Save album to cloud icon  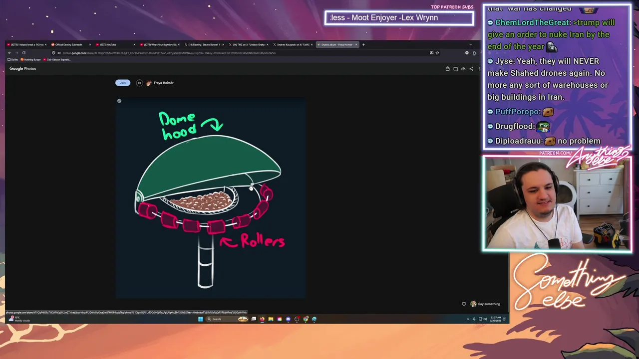click(463, 69)
